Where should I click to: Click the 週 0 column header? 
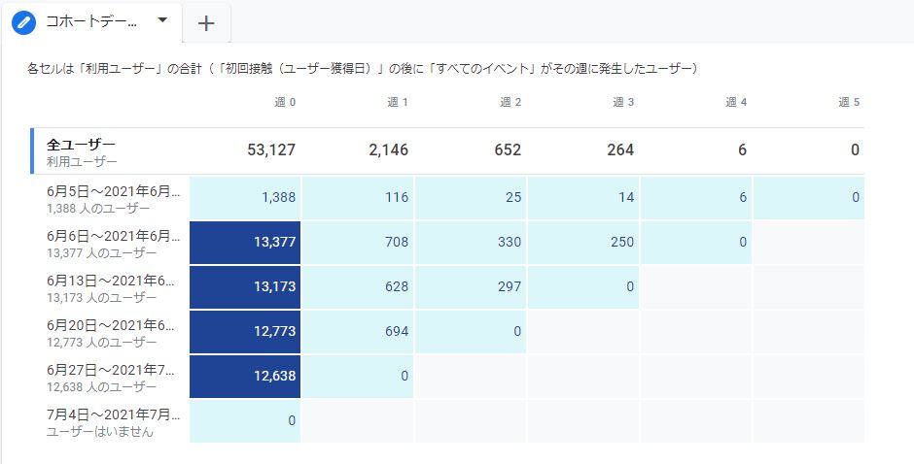[285, 103]
